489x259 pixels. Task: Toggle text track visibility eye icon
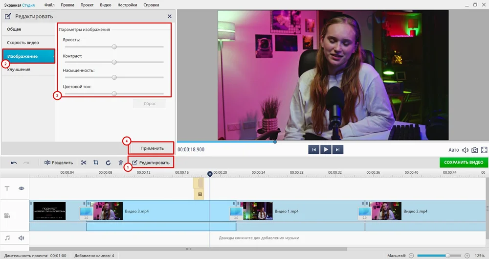(x=22, y=188)
